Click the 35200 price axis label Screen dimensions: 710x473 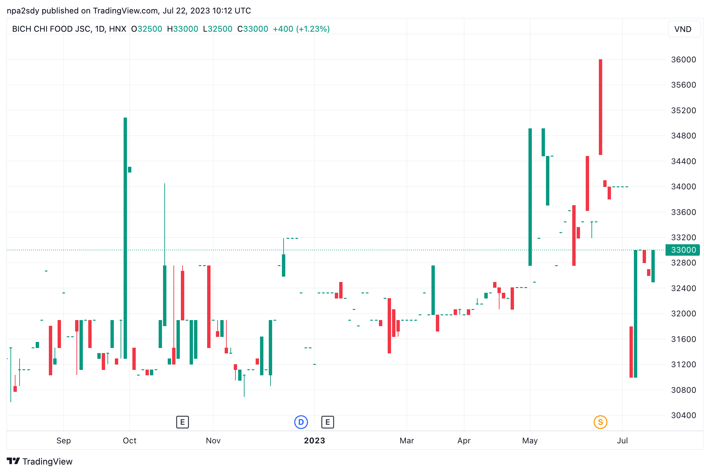683,111
